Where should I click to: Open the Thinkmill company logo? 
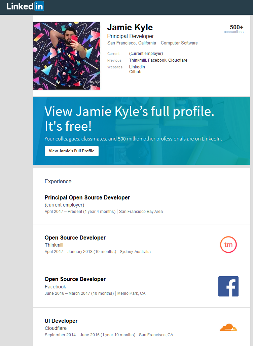[x=228, y=245]
